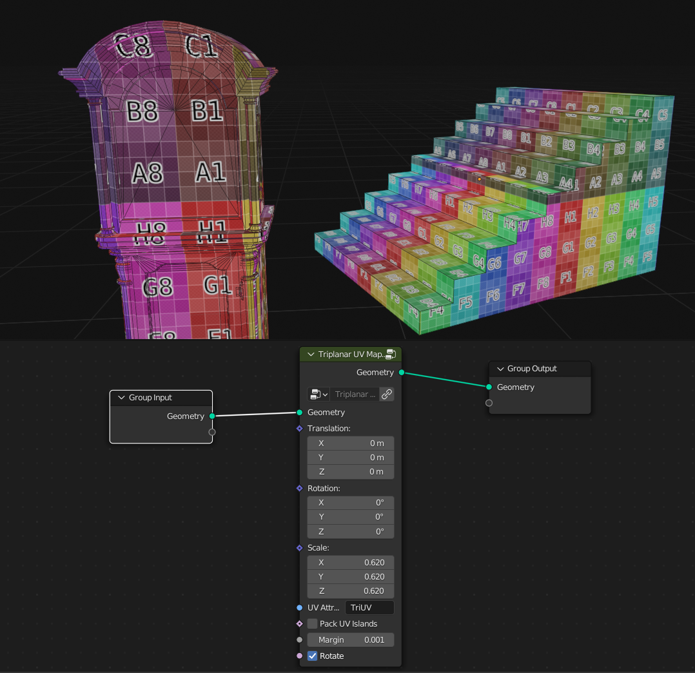Screen dimensions: 695x673
Task: Collapse the Group Output node
Action: (500, 368)
